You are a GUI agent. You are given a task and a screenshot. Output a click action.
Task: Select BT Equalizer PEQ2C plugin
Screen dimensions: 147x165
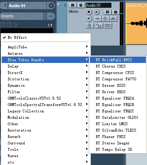coord(118,111)
